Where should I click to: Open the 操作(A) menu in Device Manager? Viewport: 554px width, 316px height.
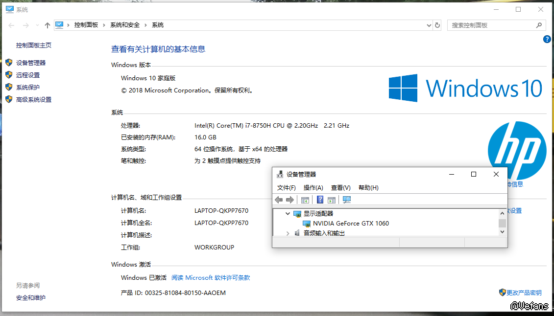313,188
